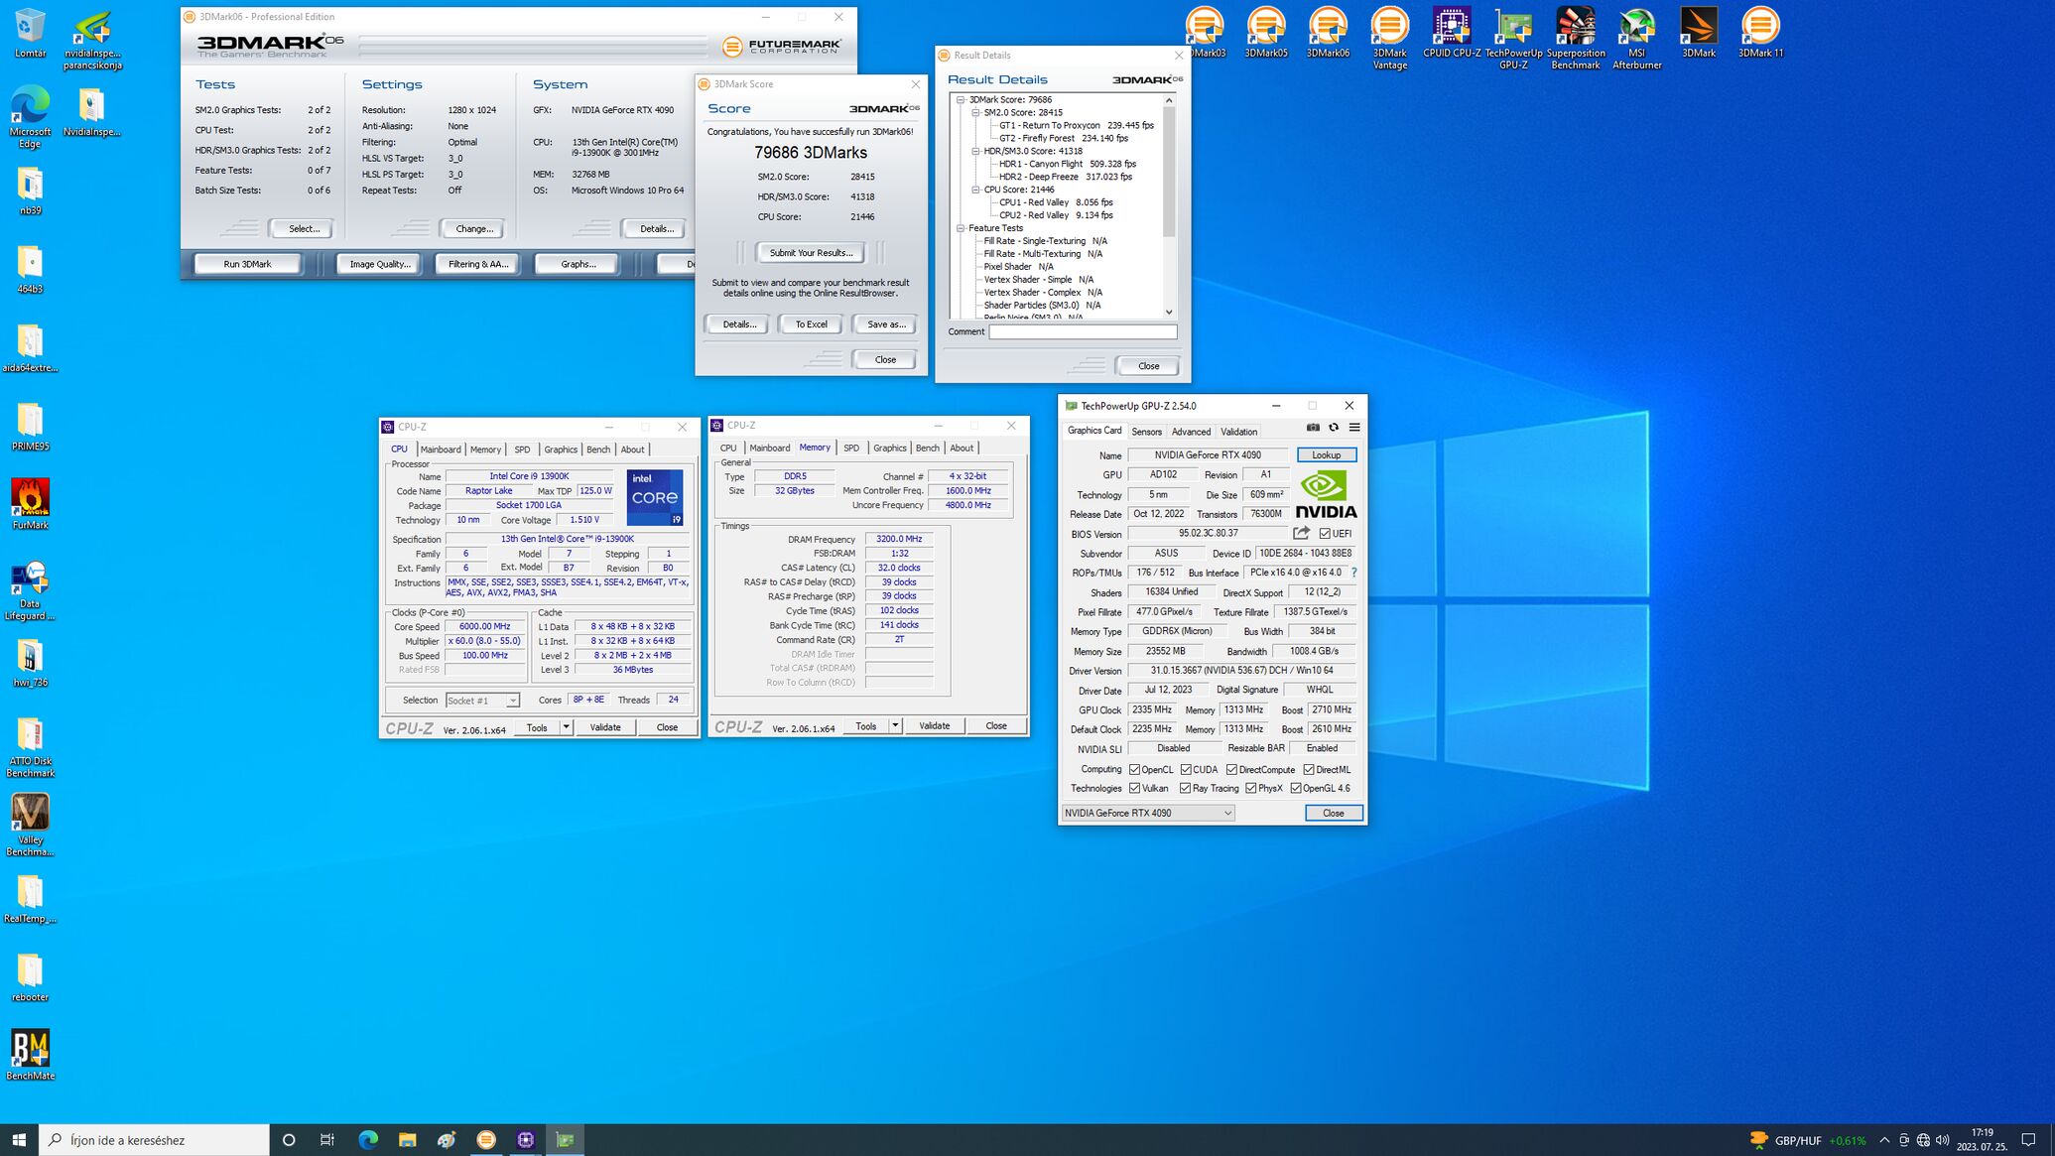Open the 3DMark 11 desktop shortcut
The height and width of the screenshot is (1156, 2055).
coord(1760,32)
